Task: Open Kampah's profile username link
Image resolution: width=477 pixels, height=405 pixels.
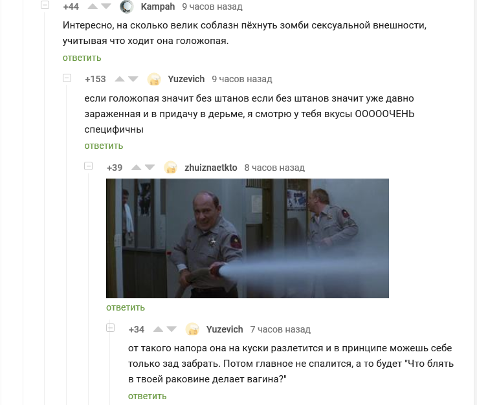Action: (158, 6)
